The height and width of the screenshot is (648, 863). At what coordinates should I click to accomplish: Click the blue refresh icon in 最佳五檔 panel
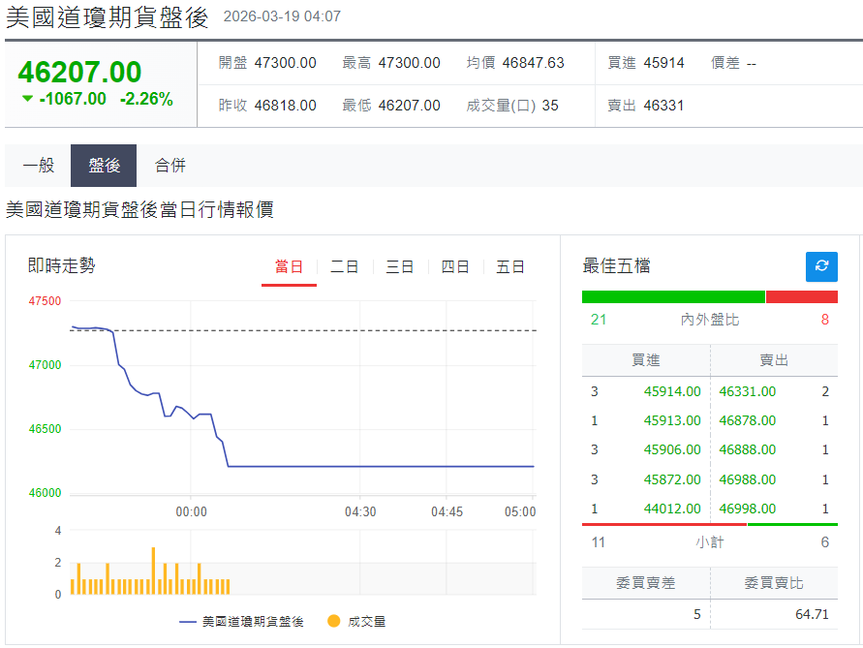point(821,266)
